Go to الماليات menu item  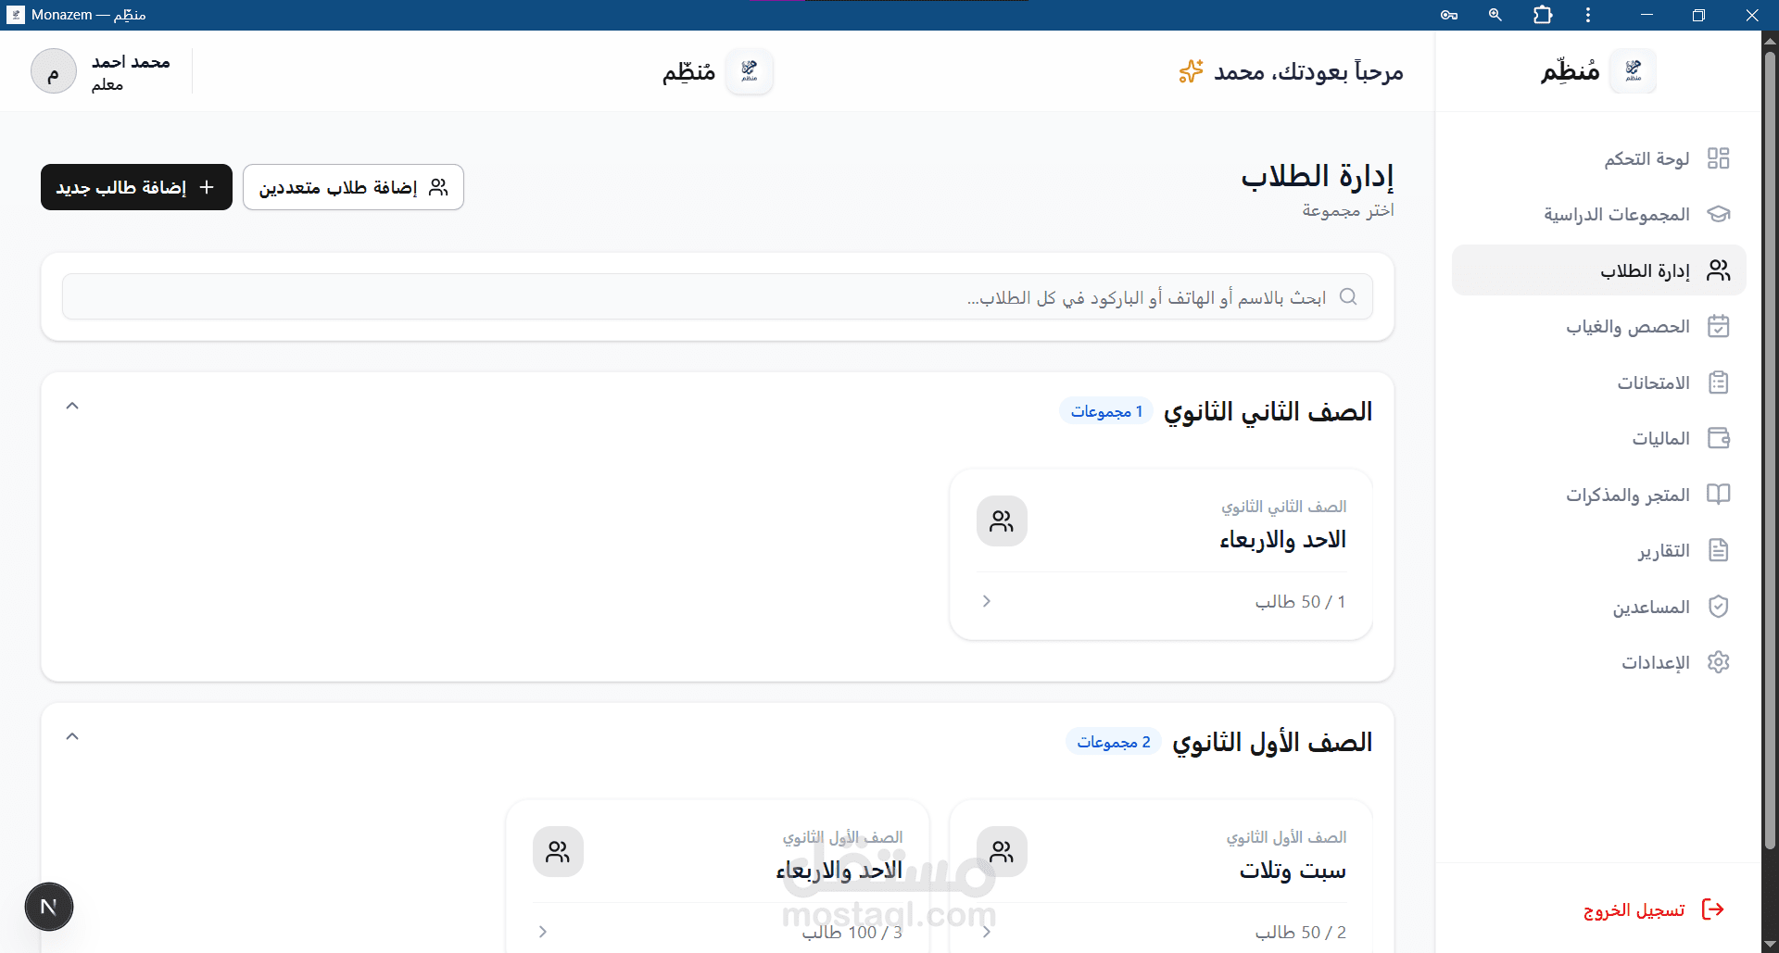coord(1599,438)
